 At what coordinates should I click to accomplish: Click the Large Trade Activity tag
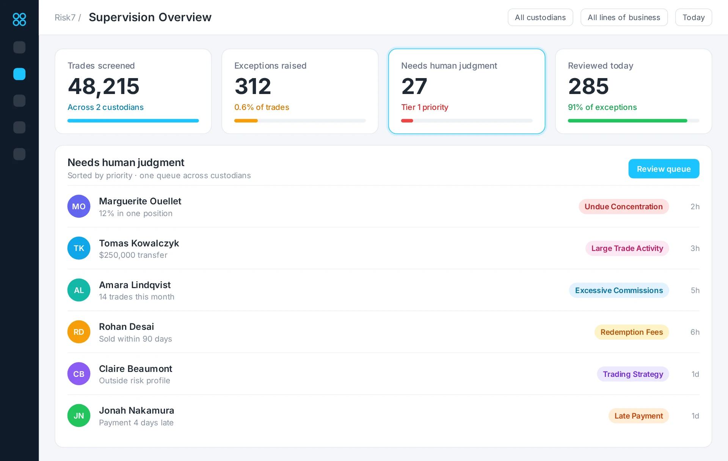[x=627, y=248]
